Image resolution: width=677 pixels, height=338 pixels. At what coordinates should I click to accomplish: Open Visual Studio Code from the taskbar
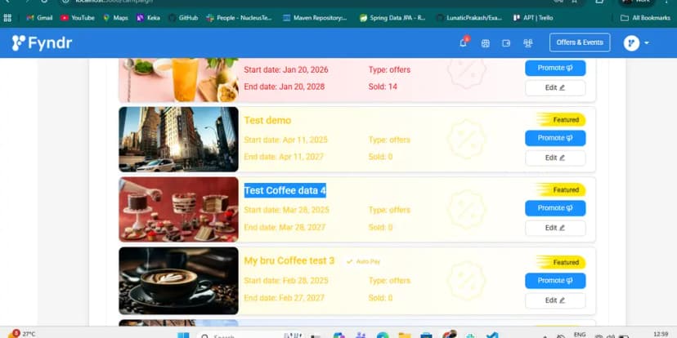(x=491, y=336)
